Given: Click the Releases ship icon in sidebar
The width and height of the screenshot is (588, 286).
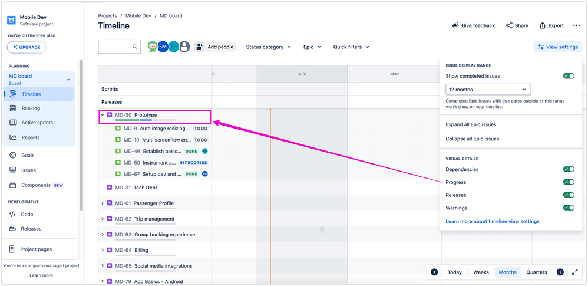Looking at the screenshot, I should [x=12, y=229].
